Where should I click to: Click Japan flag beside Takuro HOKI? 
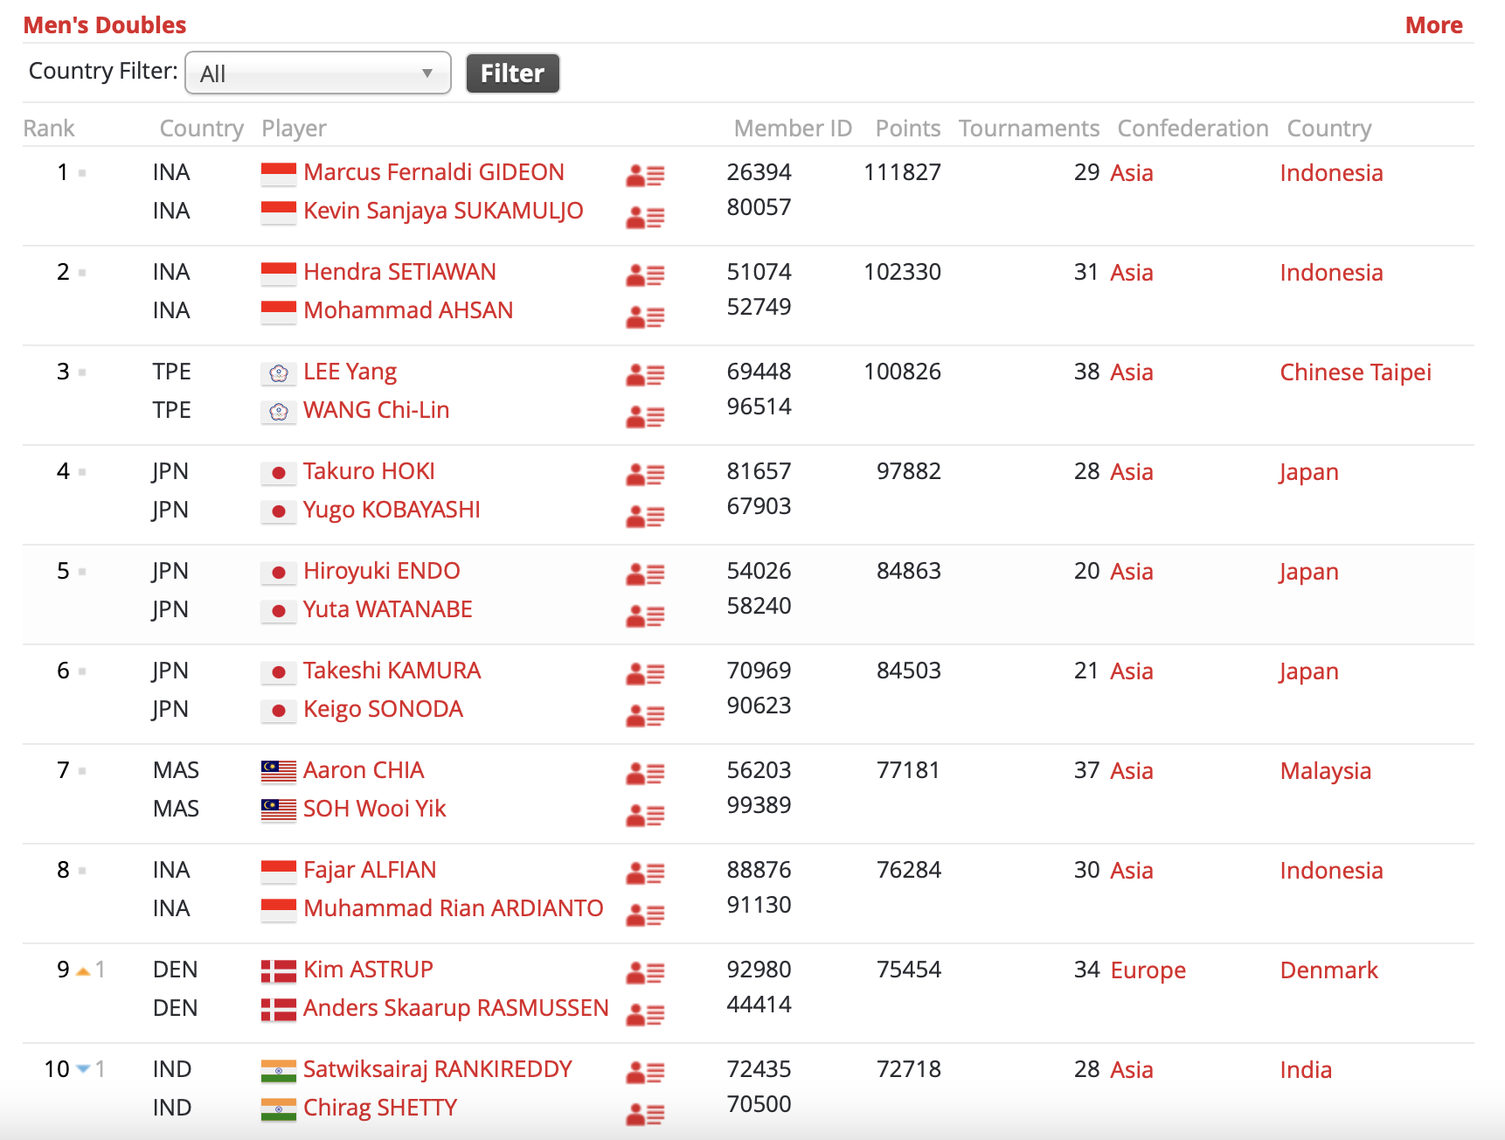click(x=278, y=473)
